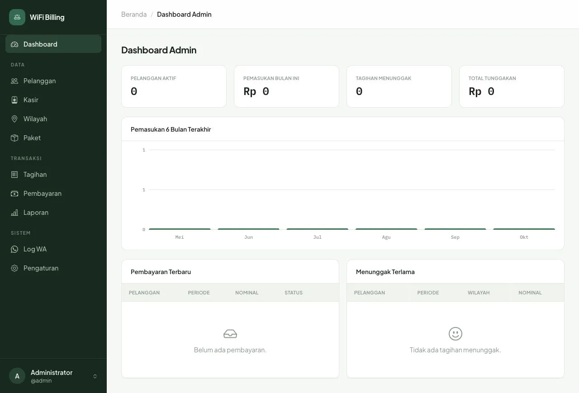Click the Jul axis label on chart

(318, 237)
